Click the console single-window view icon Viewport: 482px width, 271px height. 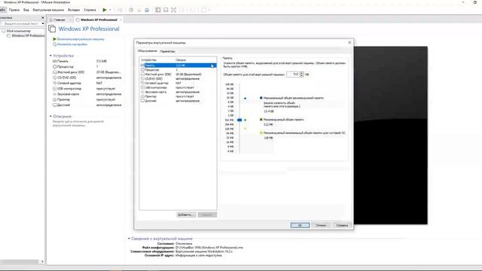166,10
